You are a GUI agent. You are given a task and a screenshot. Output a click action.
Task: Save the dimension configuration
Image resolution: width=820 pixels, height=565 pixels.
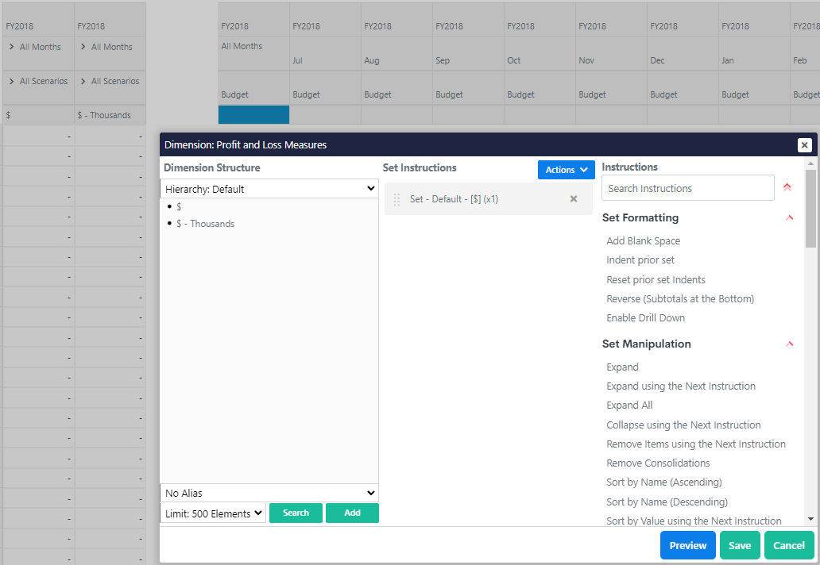point(740,545)
